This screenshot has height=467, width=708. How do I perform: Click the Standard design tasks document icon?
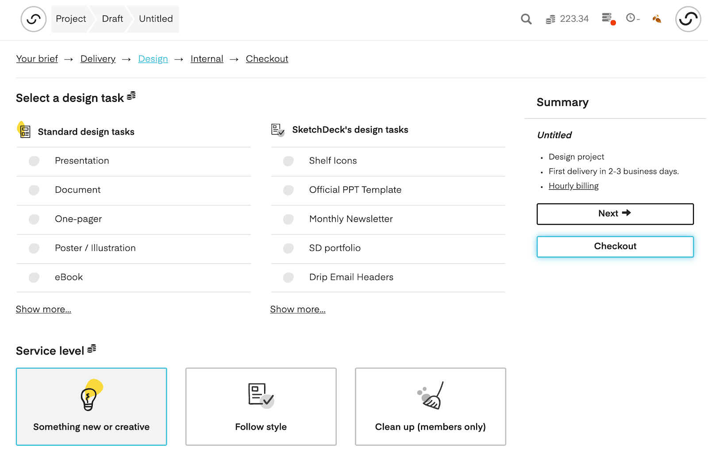[x=24, y=130]
